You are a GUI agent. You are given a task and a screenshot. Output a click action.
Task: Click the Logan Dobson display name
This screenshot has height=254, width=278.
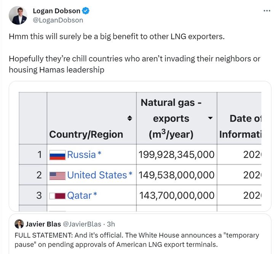57,11
